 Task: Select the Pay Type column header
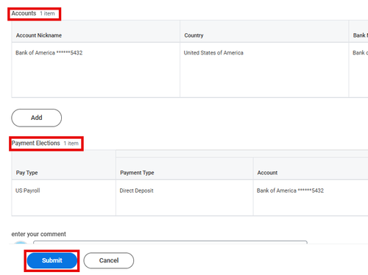point(26,173)
